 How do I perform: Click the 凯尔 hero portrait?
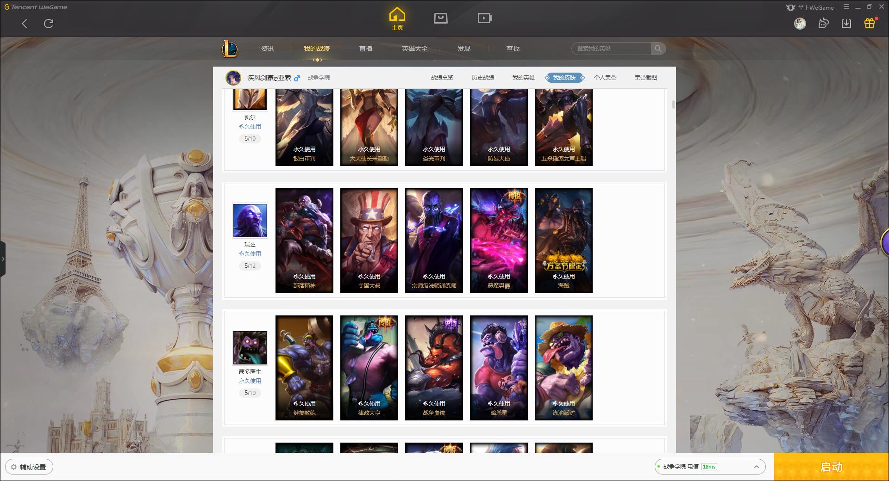(250, 99)
